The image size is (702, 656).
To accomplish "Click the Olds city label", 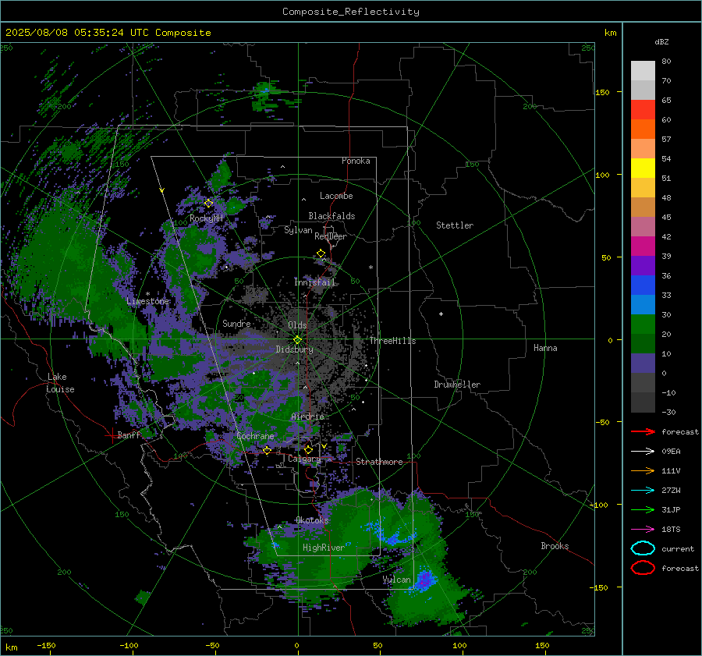I will click(297, 325).
